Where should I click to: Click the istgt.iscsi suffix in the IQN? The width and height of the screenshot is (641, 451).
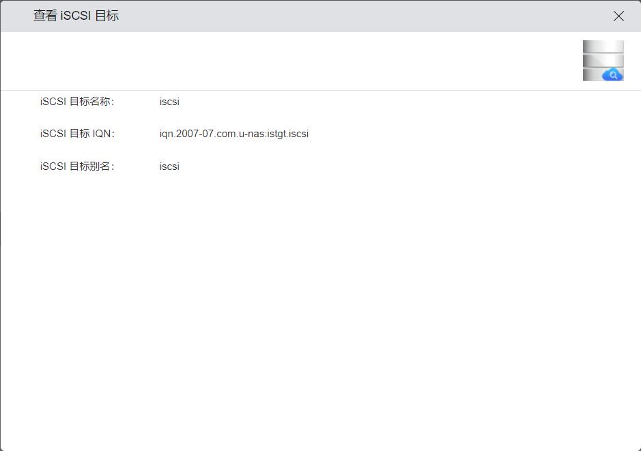pos(289,134)
